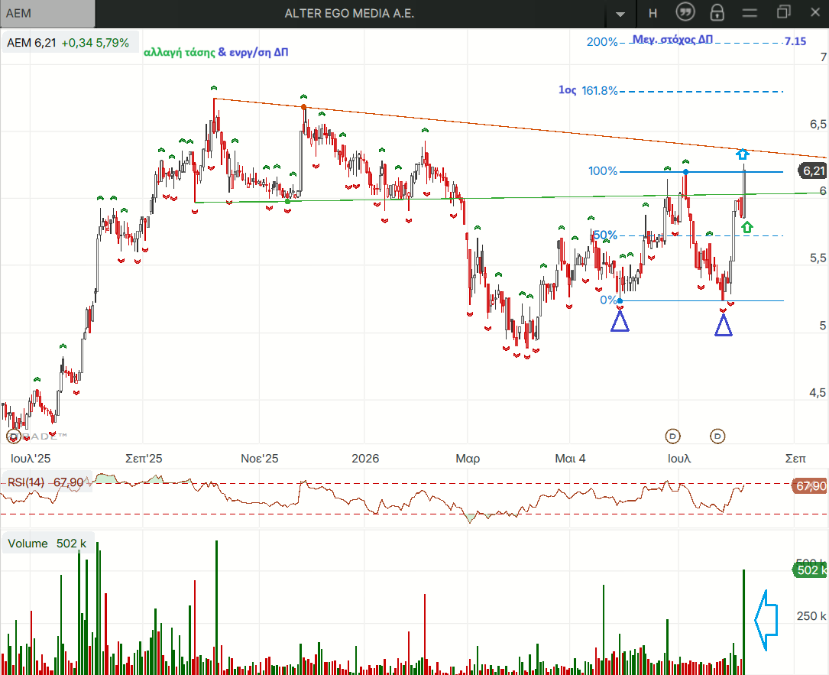829x675 pixels.
Task: Select the 100% Fibonacci level label
Action: [603, 171]
